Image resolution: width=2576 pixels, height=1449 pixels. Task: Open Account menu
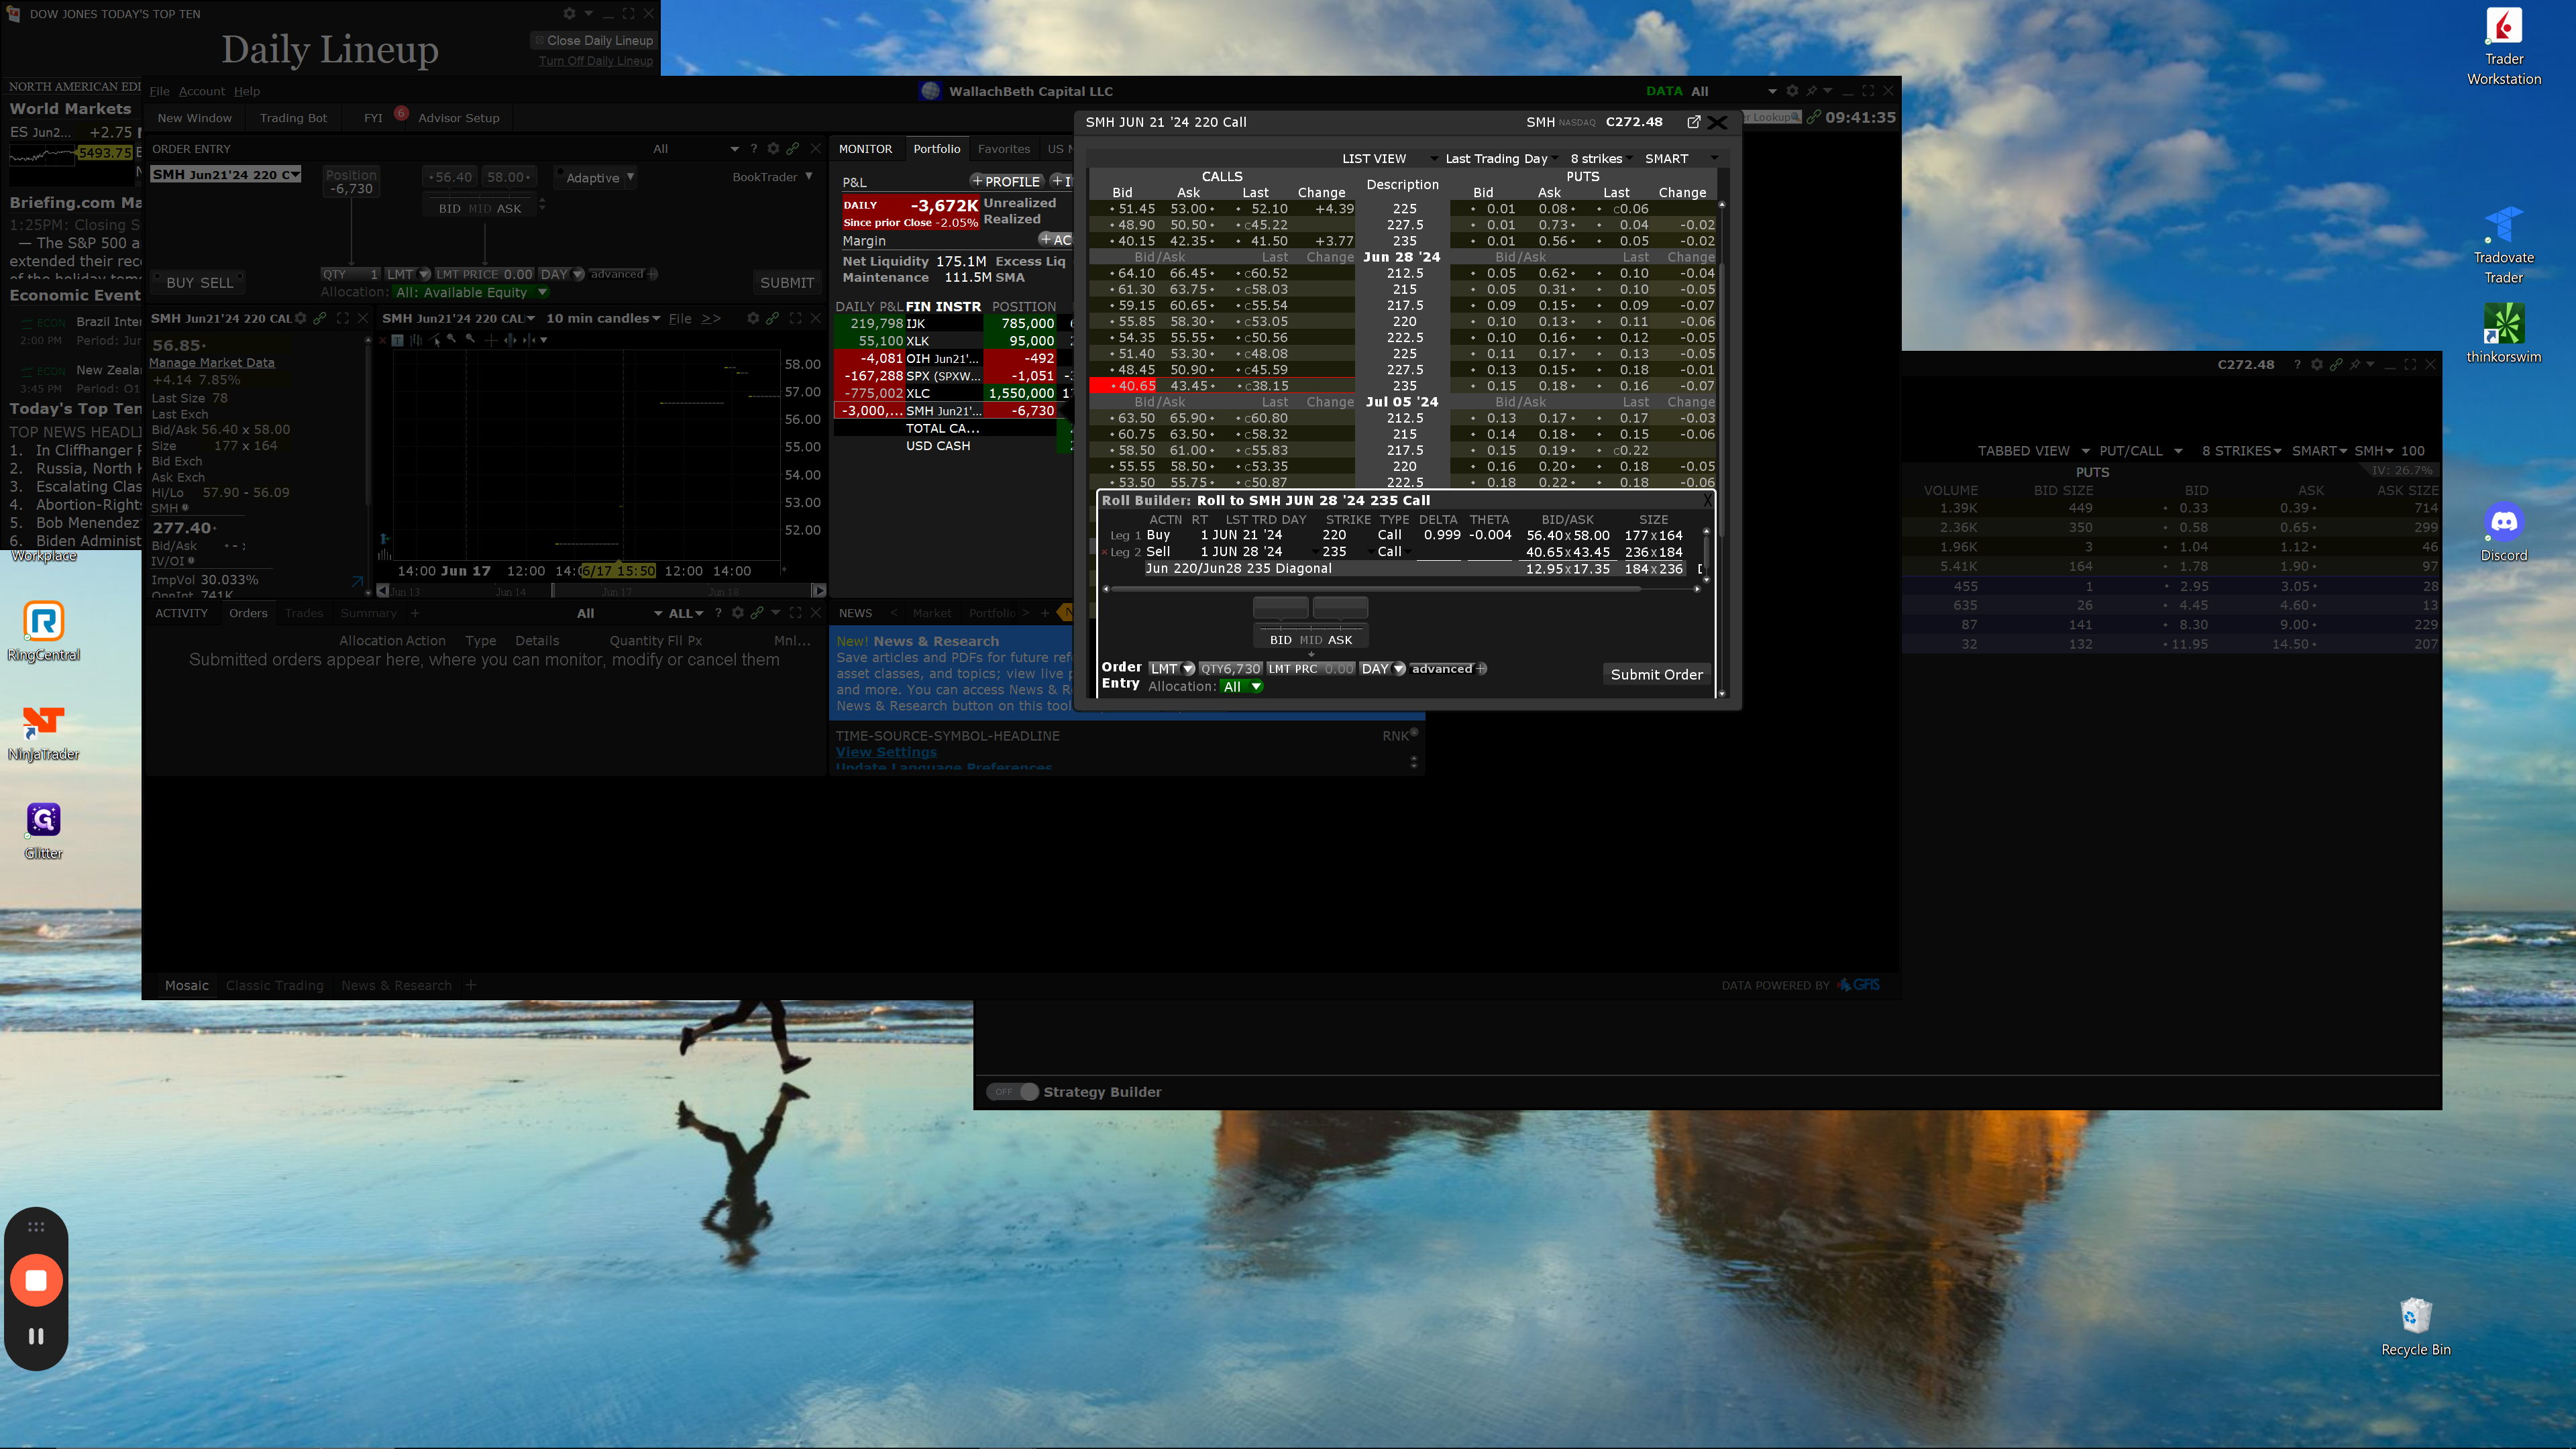click(202, 91)
